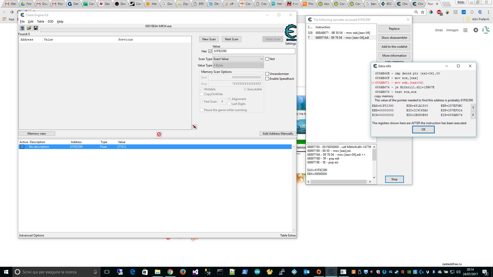Click the Copy memory icon in Extra info
Screen dimensions: 493x277
(x=384, y=96)
